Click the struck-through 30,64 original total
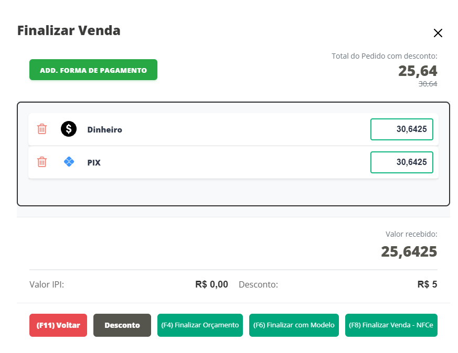The image size is (458, 353). point(428,84)
